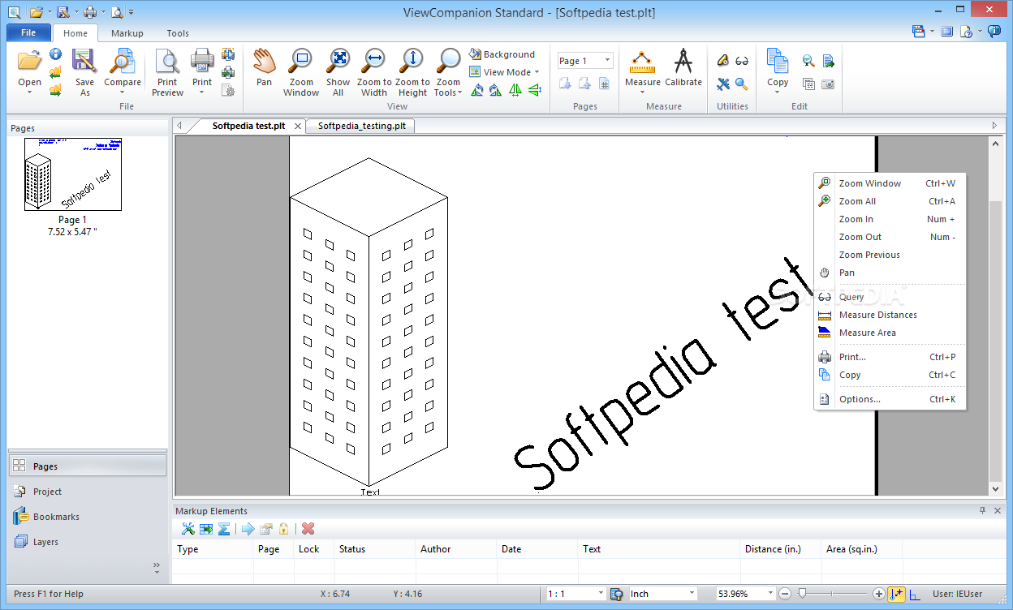Click the sum icon in Markup Elements toolbar

click(224, 529)
